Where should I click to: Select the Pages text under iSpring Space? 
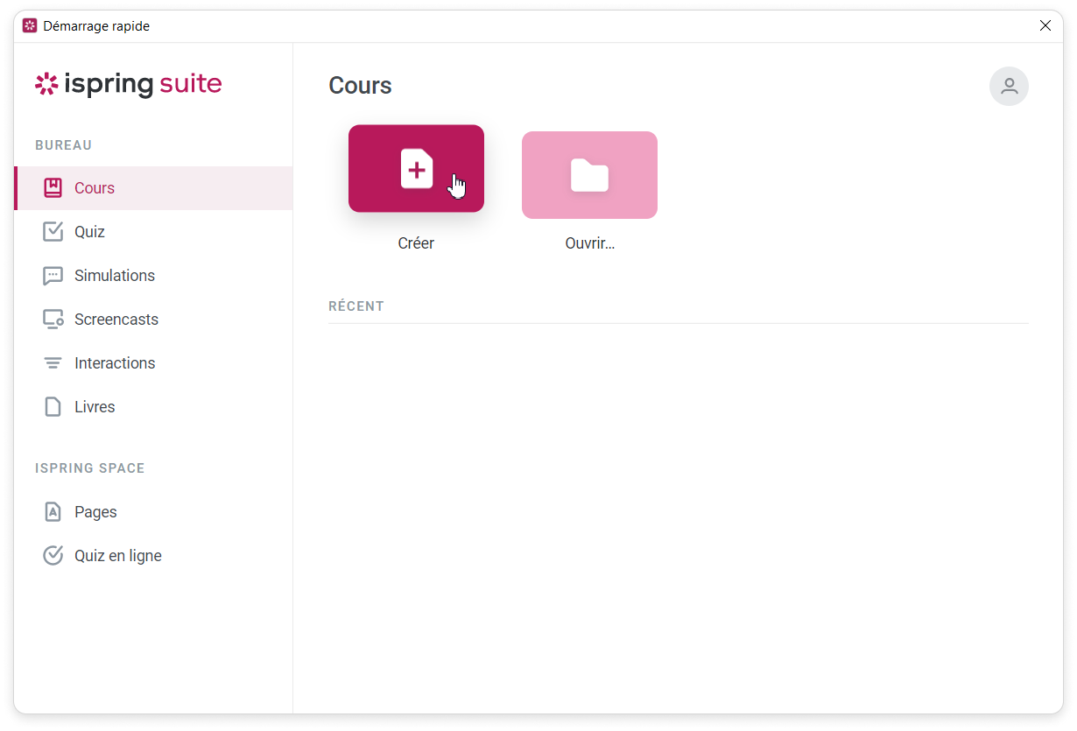(95, 512)
